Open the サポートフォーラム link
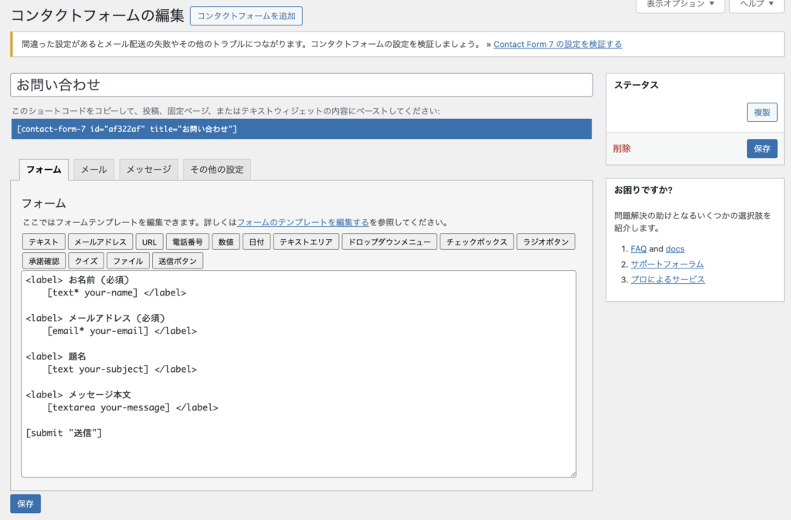 click(x=667, y=264)
